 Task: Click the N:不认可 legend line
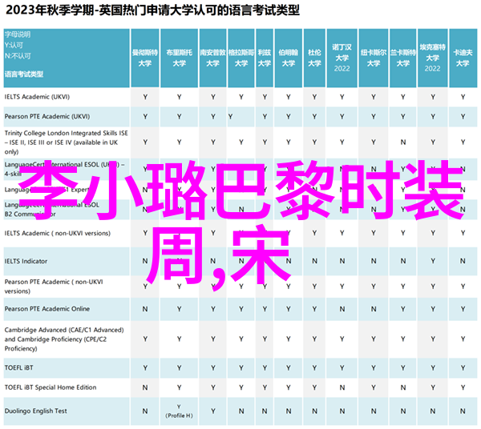[18, 56]
